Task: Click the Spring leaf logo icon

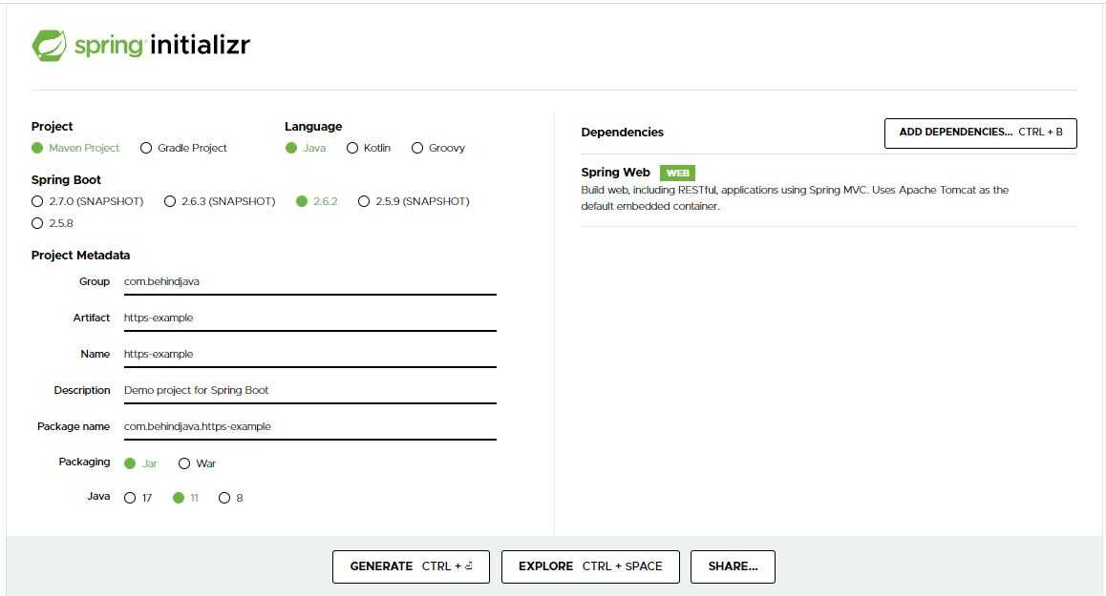Action: click(50, 45)
